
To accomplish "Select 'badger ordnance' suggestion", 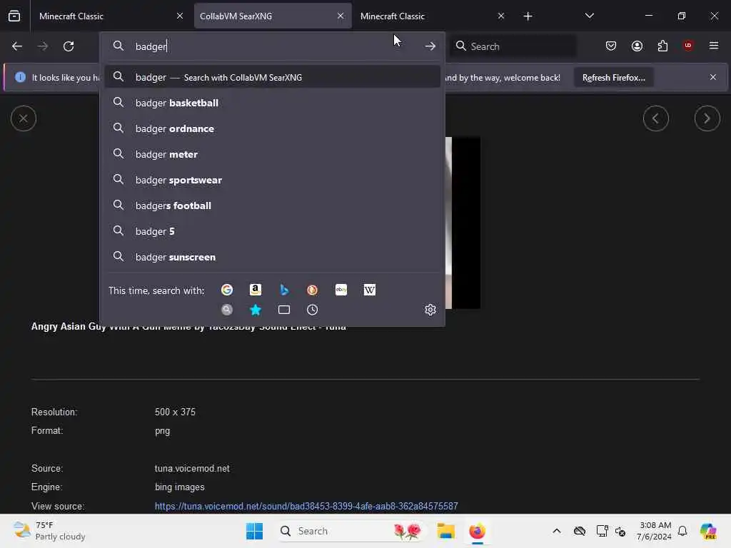I will click(x=273, y=128).
